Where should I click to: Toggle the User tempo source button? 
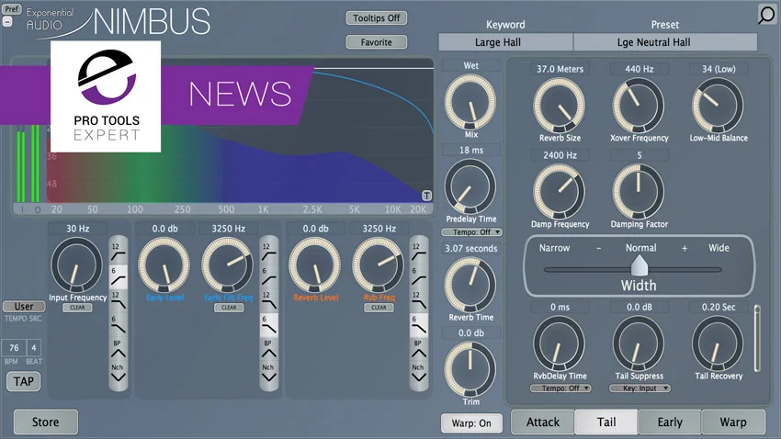pos(23,306)
